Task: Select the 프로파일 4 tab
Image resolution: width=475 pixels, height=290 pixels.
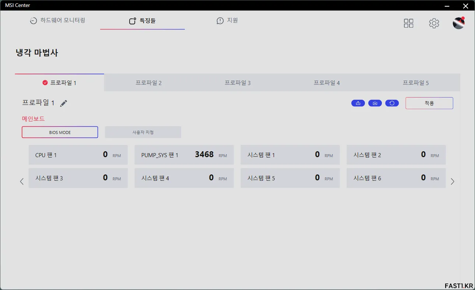Action: point(327,83)
